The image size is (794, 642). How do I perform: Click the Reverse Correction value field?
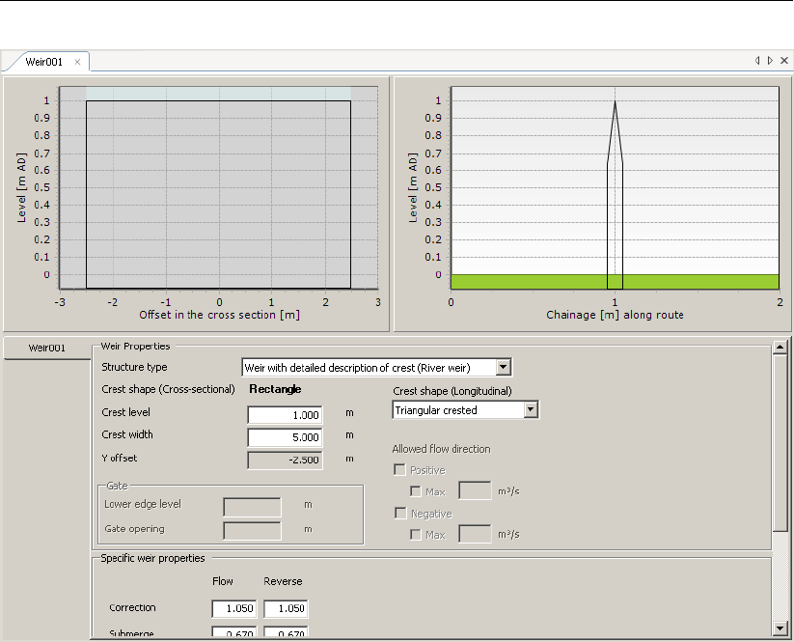pyautogui.click(x=286, y=609)
